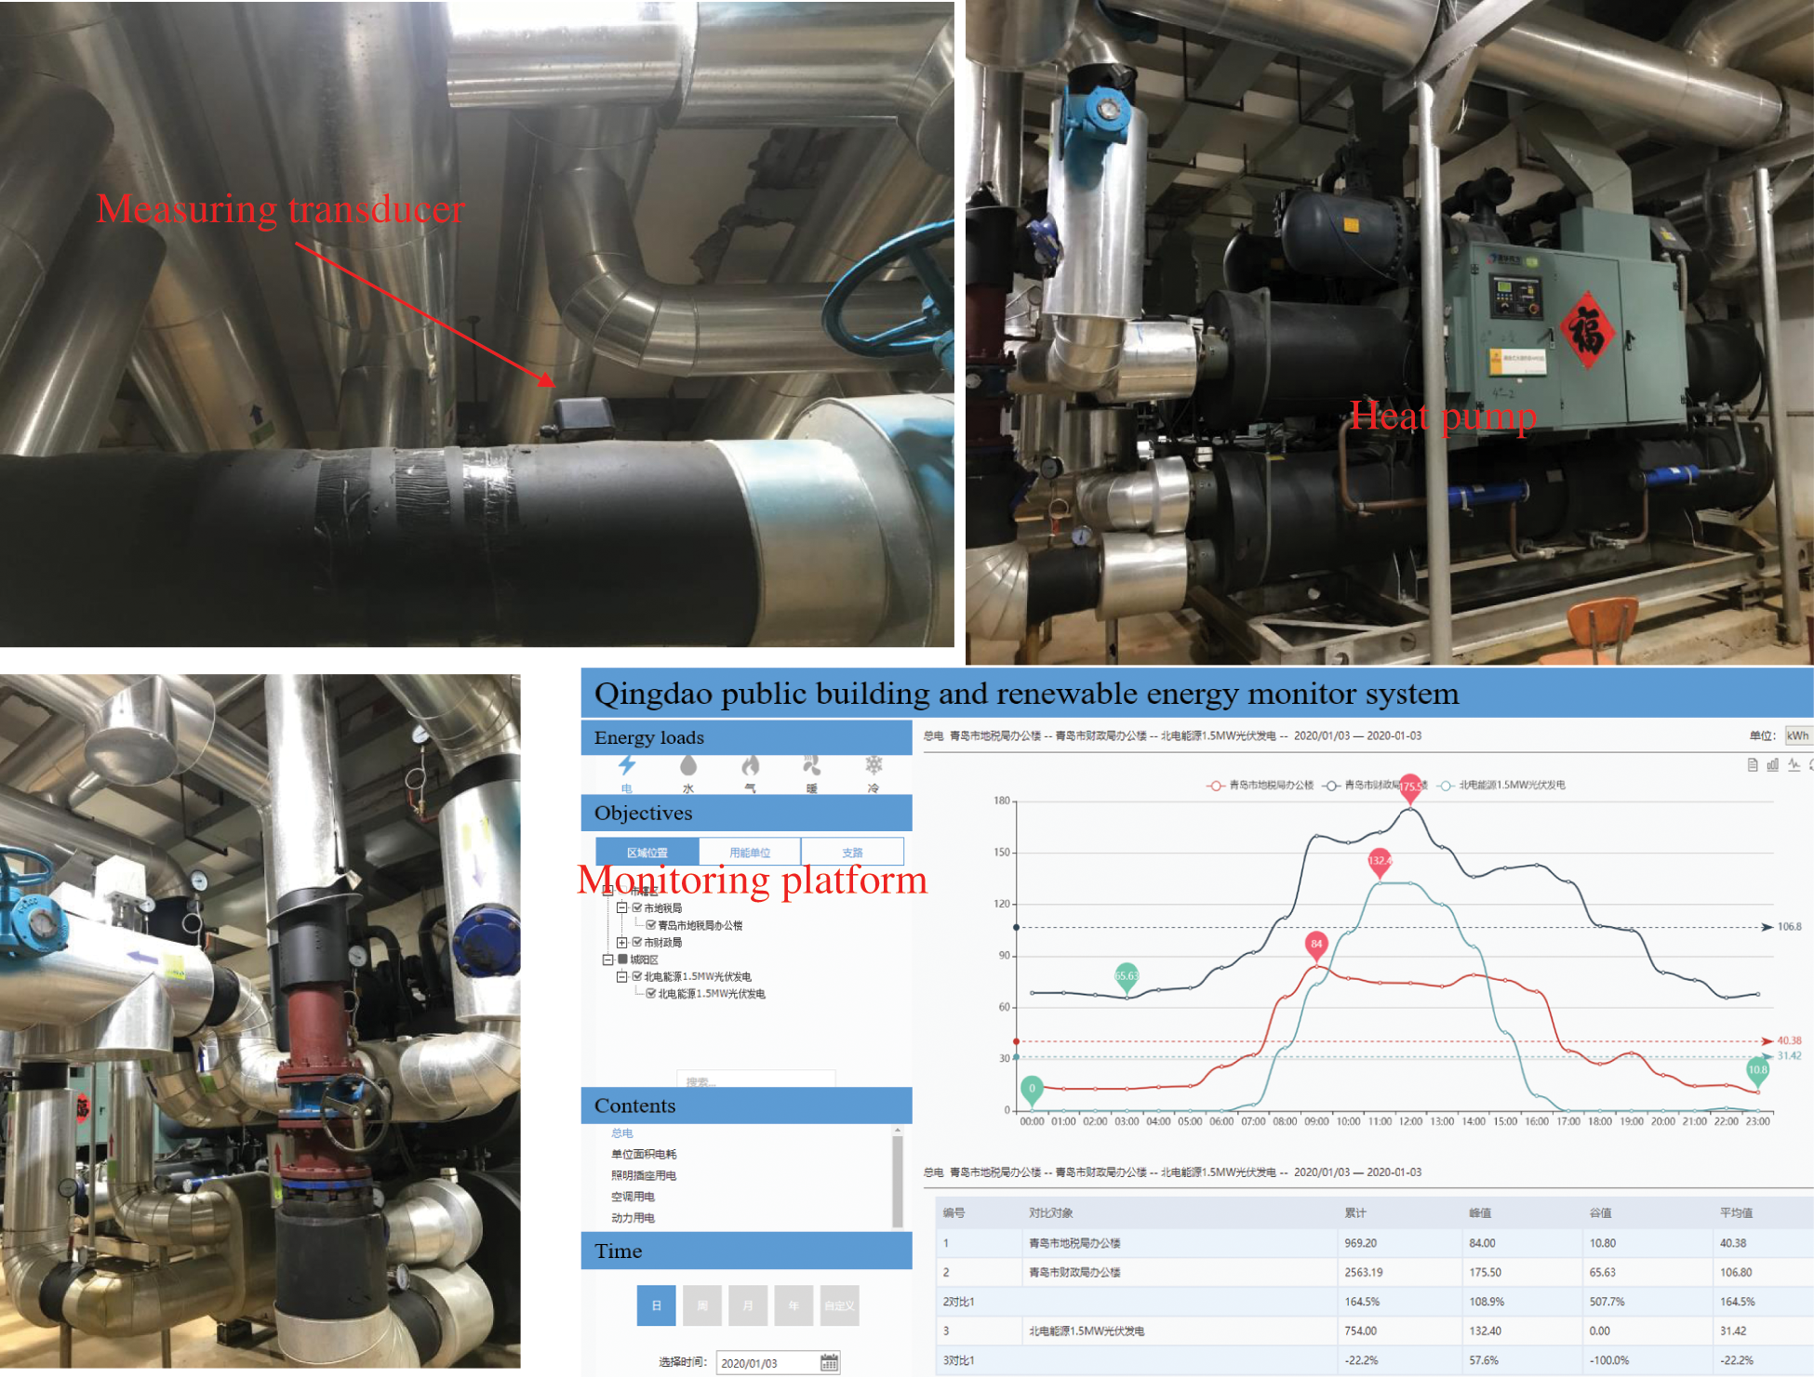Screen dimensions: 1814x1377
Task: Select the electricity lightning energy load icon
Action: point(627,766)
